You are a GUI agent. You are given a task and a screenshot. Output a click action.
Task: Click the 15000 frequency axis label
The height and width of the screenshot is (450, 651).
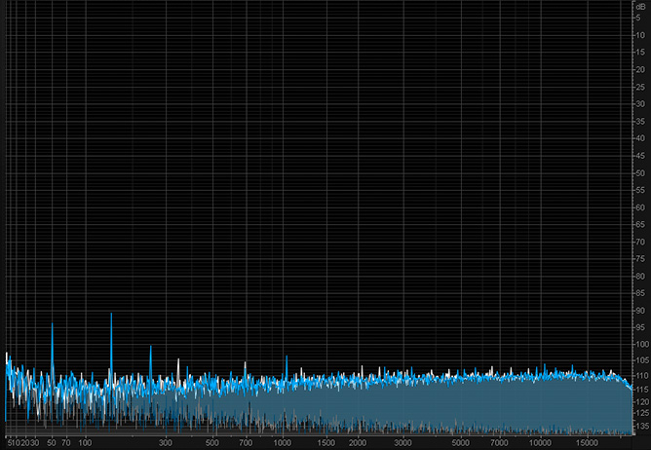click(x=587, y=442)
